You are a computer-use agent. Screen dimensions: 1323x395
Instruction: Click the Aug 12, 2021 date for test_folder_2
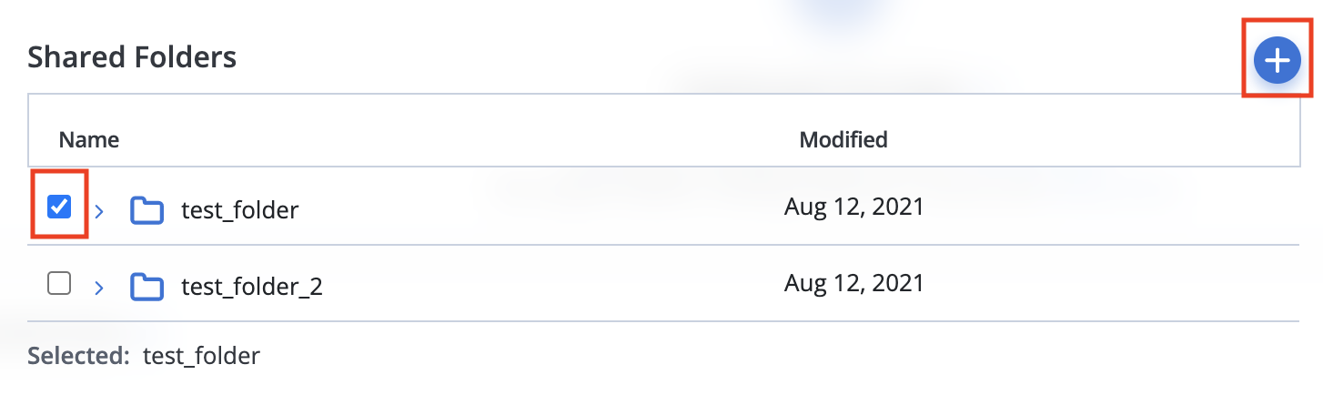(854, 284)
